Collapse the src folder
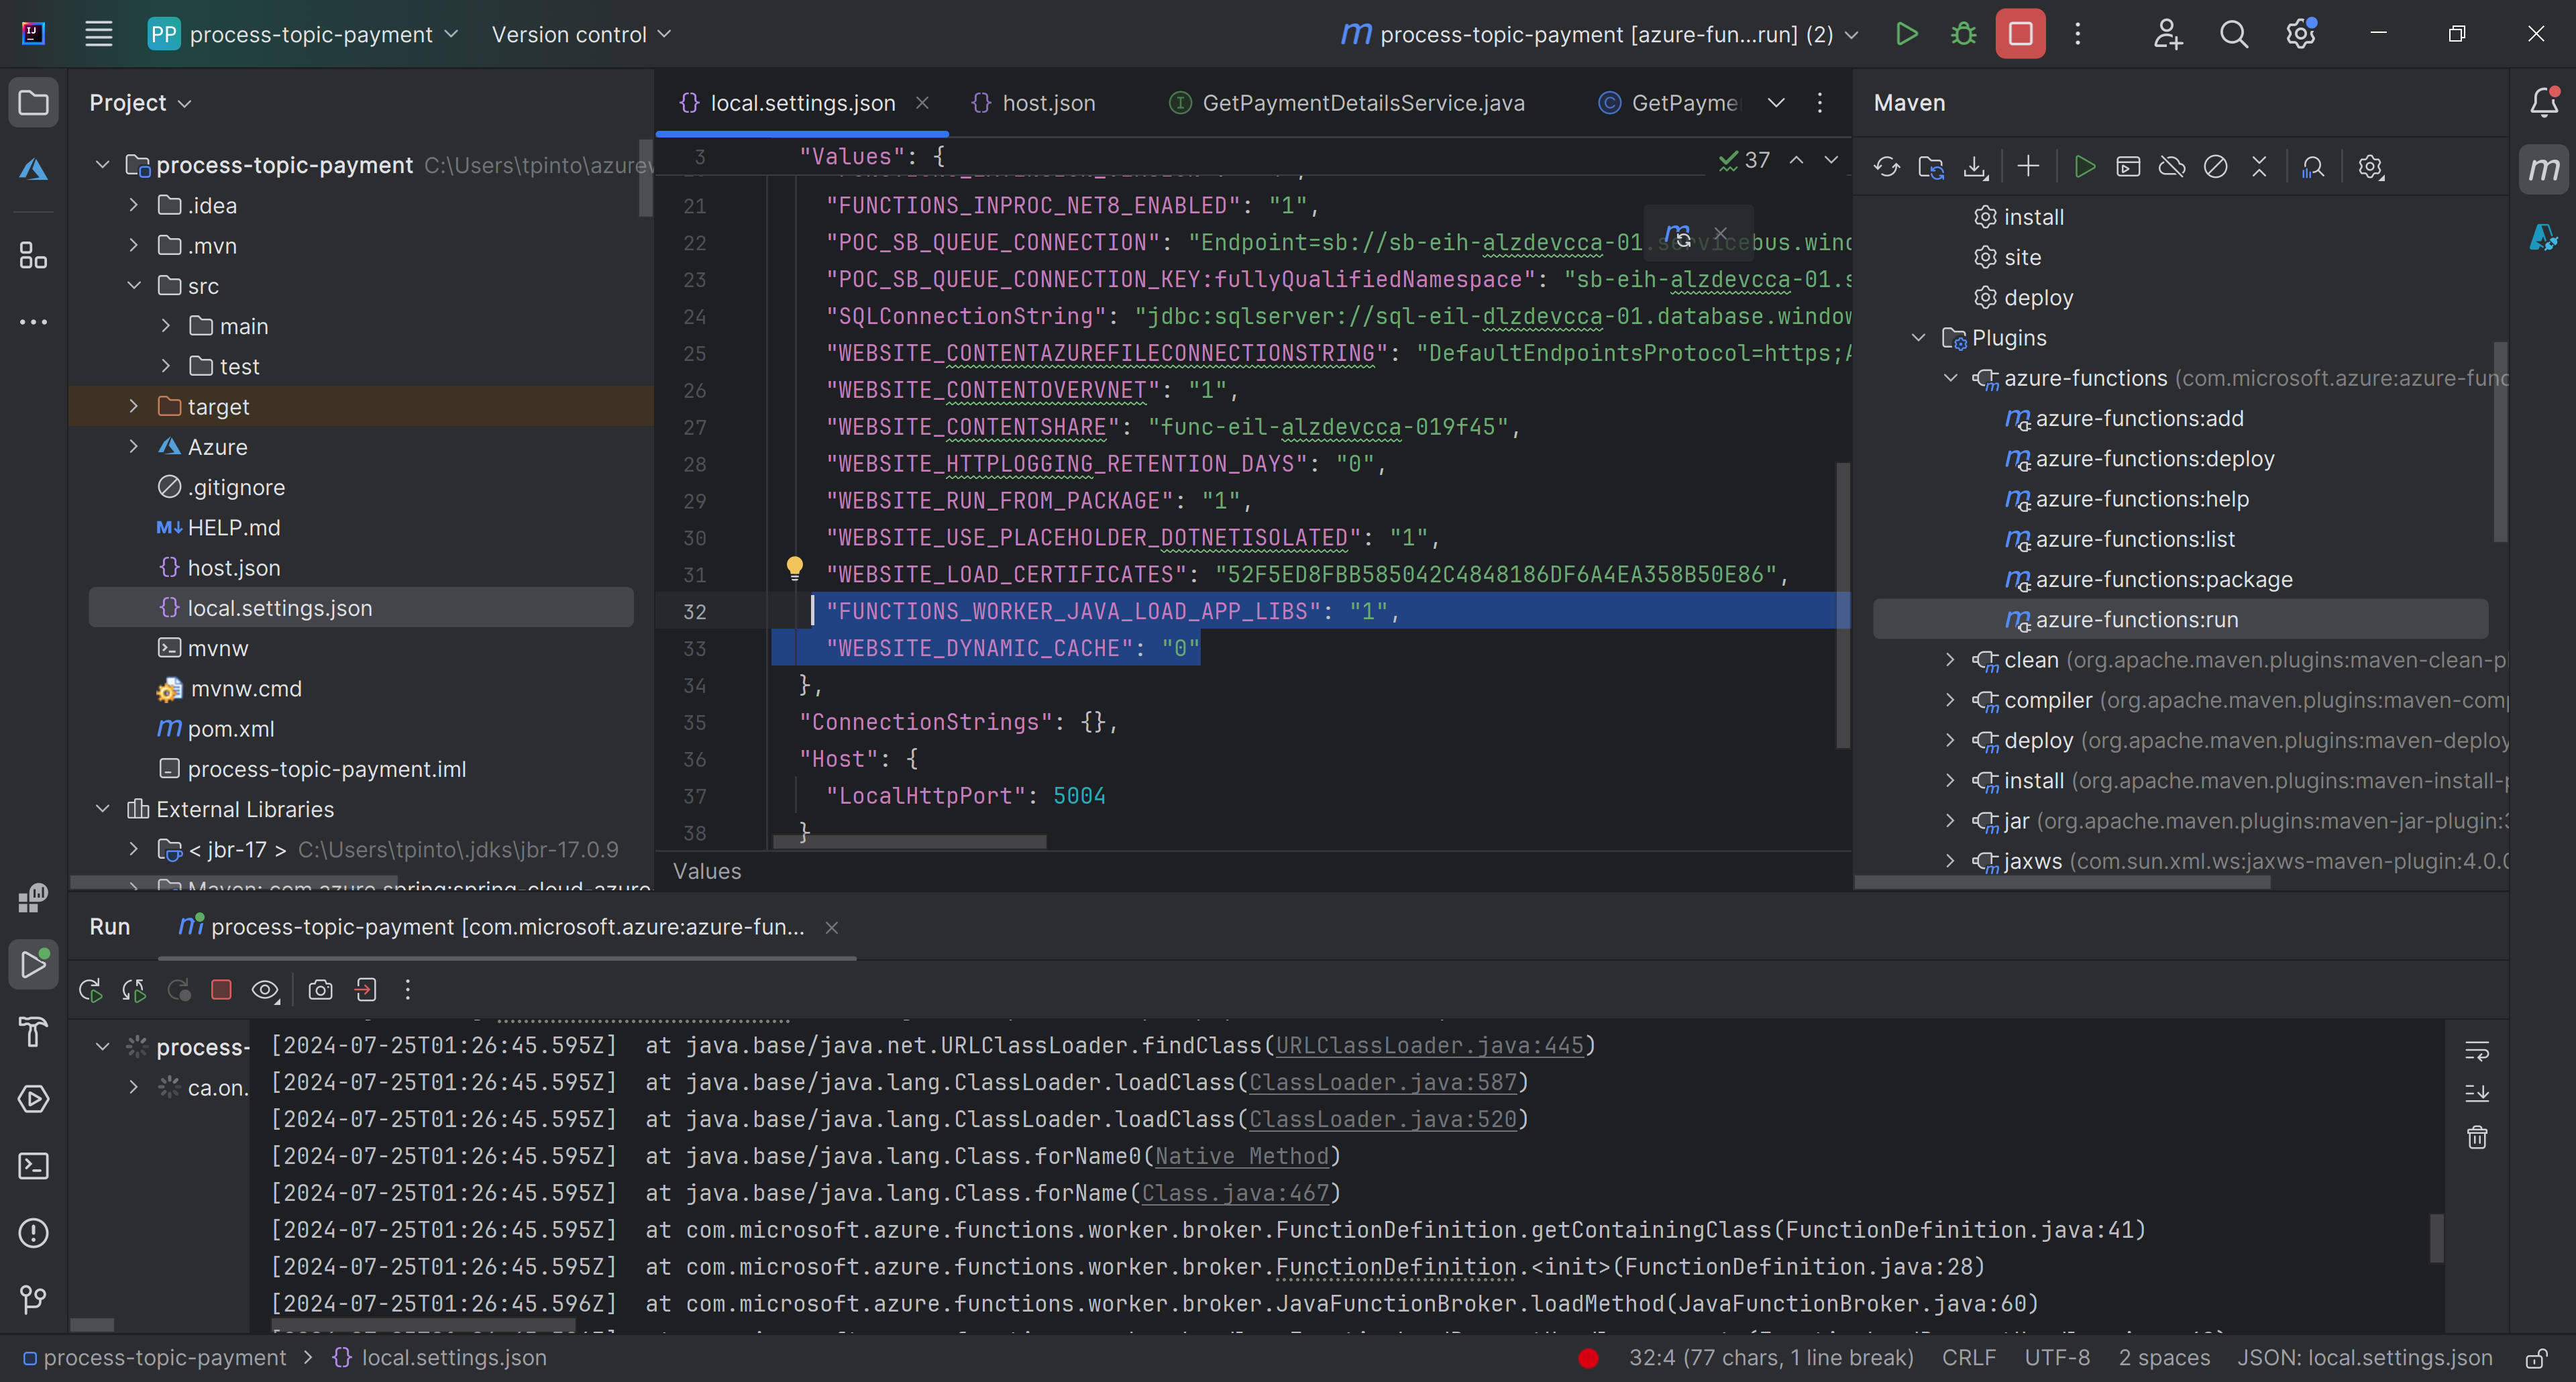 (133, 285)
